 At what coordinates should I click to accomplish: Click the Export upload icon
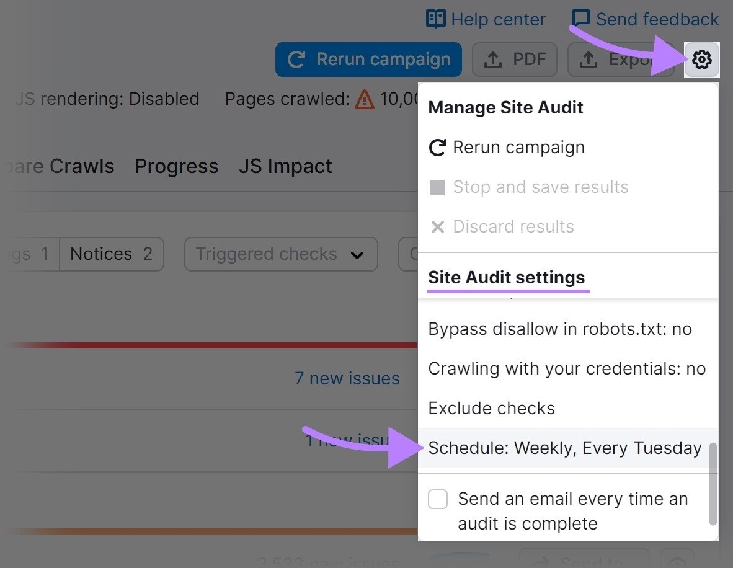coord(588,59)
